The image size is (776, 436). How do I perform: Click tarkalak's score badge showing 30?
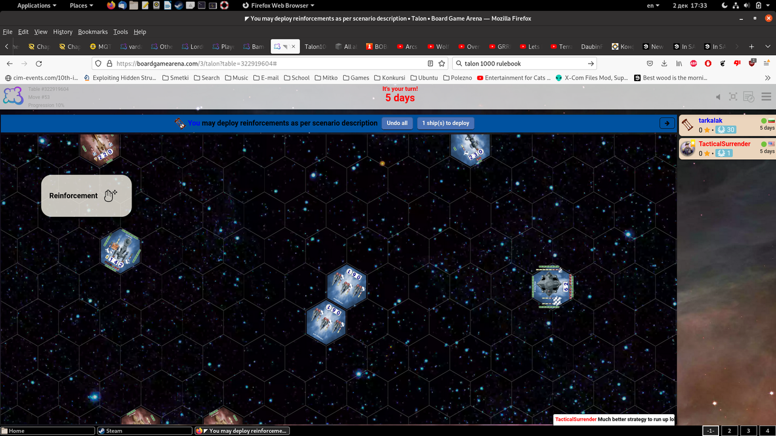(x=726, y=130)
